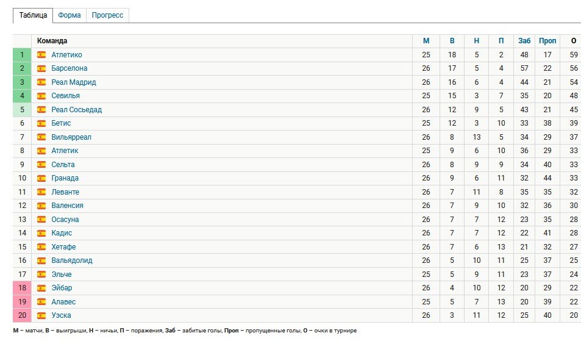Screen dimensions: 581x341
Task: Click the flag icon beside Бетис
Action: (41, 123)
